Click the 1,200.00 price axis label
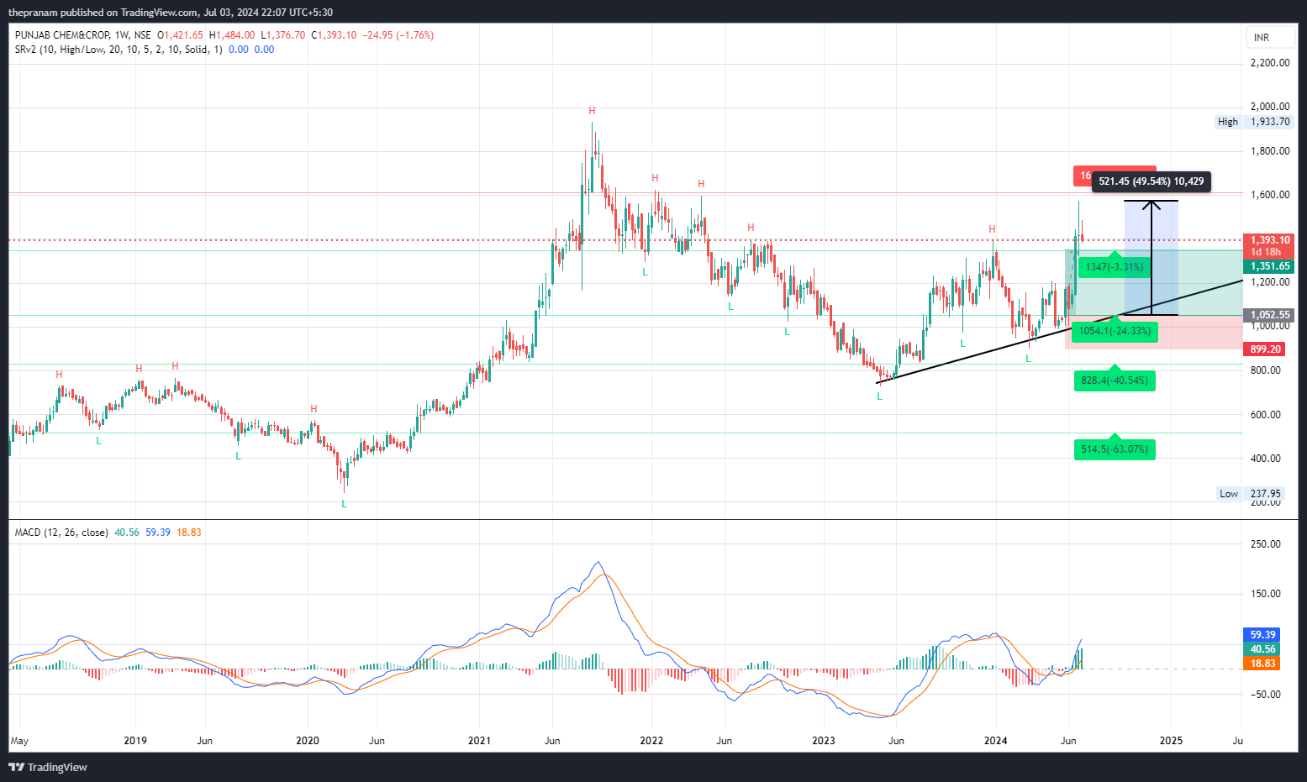 [1270, 282]
